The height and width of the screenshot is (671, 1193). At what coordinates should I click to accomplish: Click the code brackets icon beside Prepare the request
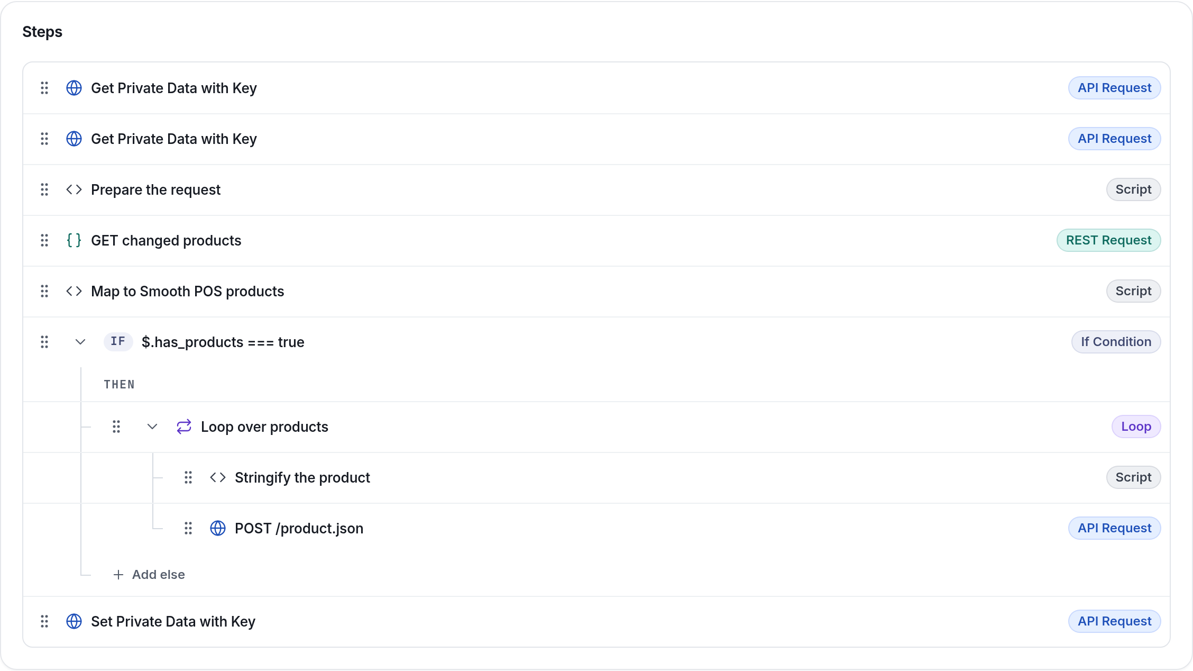(x=74, y=189)
